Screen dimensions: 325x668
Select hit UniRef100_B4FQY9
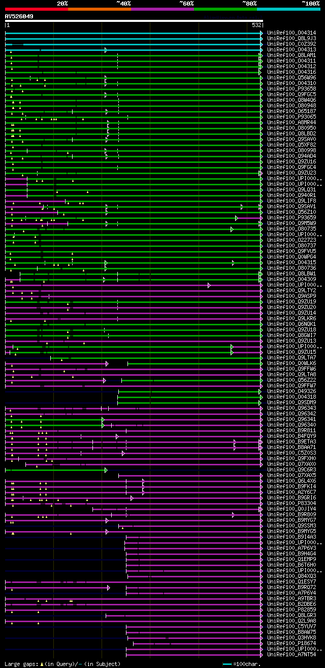[291, 436]
